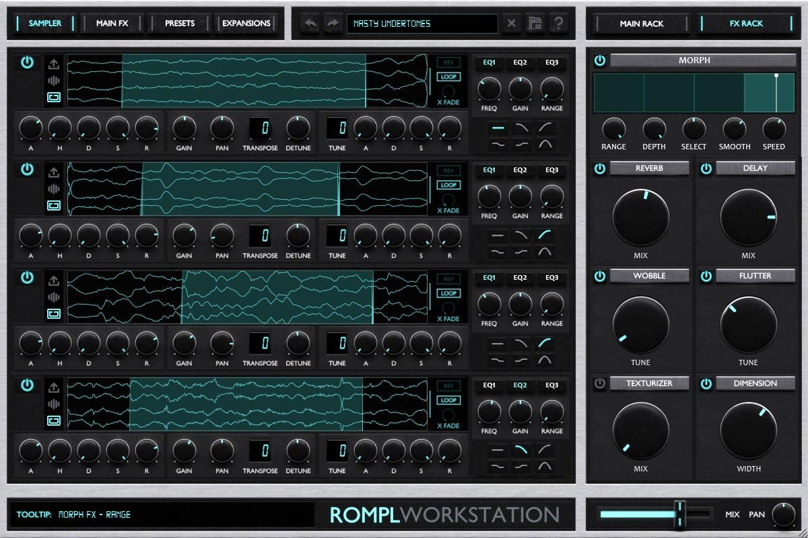Toggle the LOOP button on the second layer
The image size is (808, 538).
point(448,185)
